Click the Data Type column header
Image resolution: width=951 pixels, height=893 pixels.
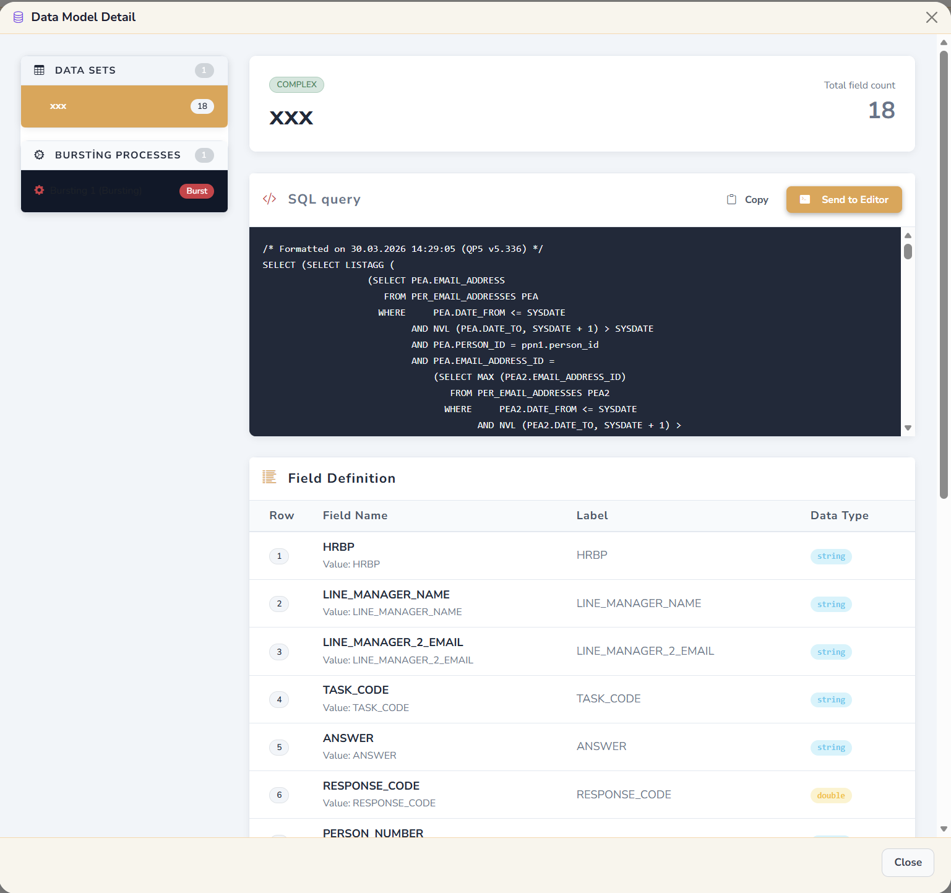840,516
